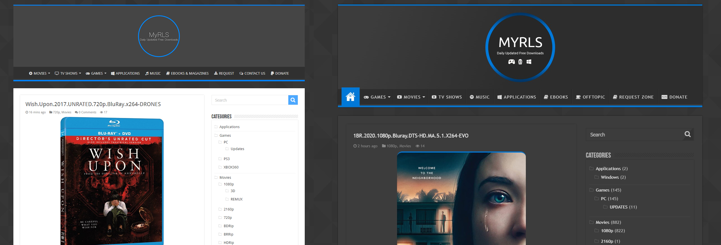The image size is (721, 245).
Task: Click the Windows icon inside MYRLS logo
Action: [529, 62]
